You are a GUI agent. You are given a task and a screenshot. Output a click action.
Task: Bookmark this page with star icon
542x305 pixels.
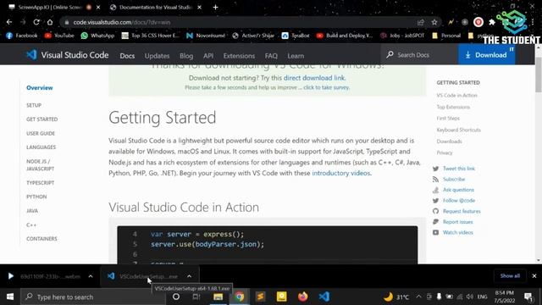434,22
